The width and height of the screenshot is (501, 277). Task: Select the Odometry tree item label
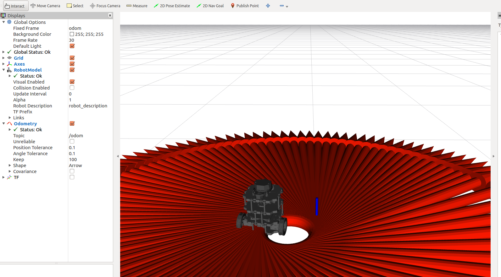[x=25, y=123]
